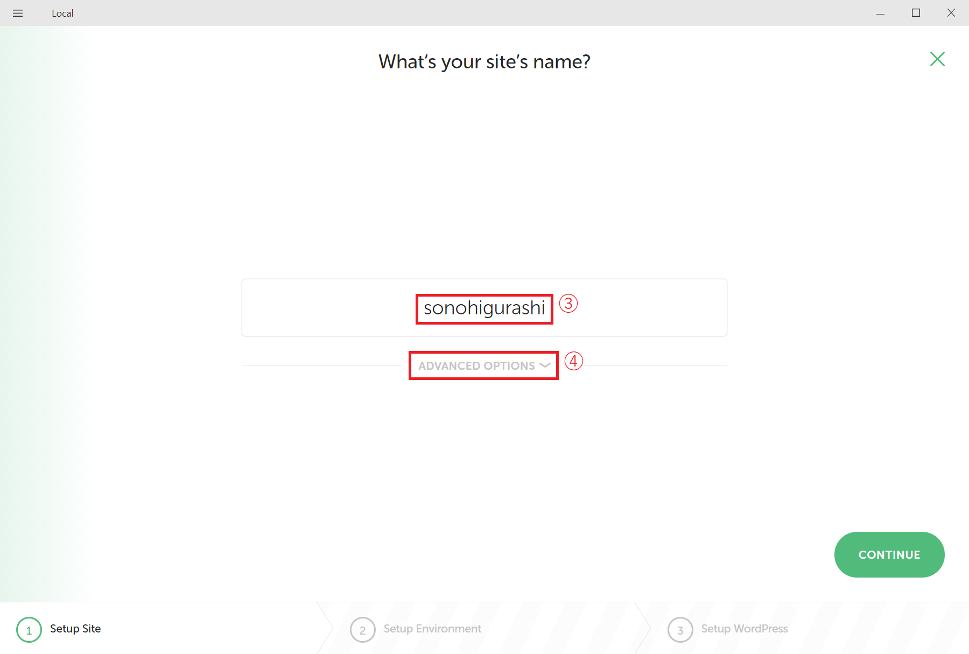This screenshot has width=969, height=654.
Task: Close the site setup with green X
Action: tap(937, 59)
